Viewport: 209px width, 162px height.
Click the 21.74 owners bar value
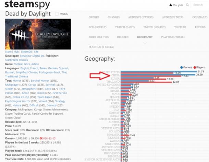tap(201, 72)
